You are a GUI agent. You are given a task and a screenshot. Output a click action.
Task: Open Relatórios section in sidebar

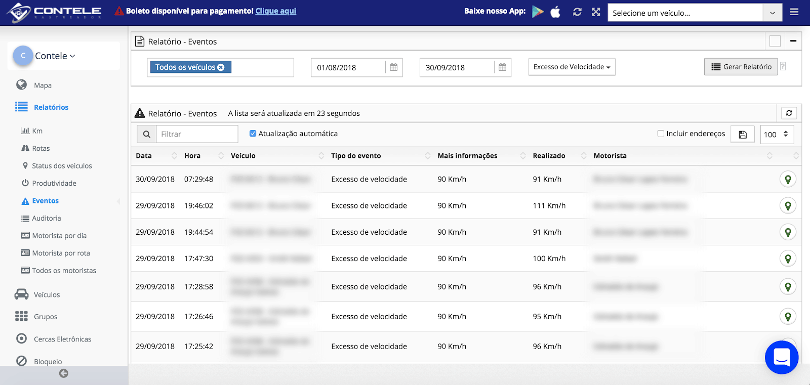pos(51,107)
